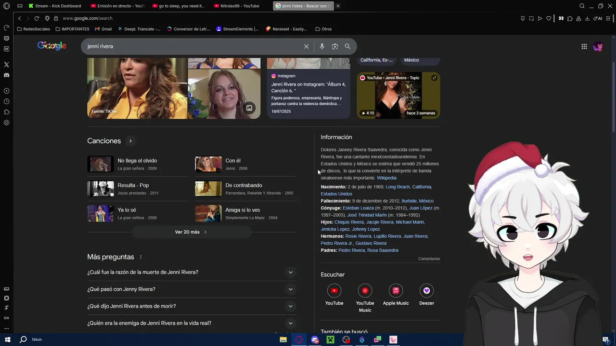Open the X (Twitter) sidebar panel
This screenshot has width=616, height=346.
point(6,64)
